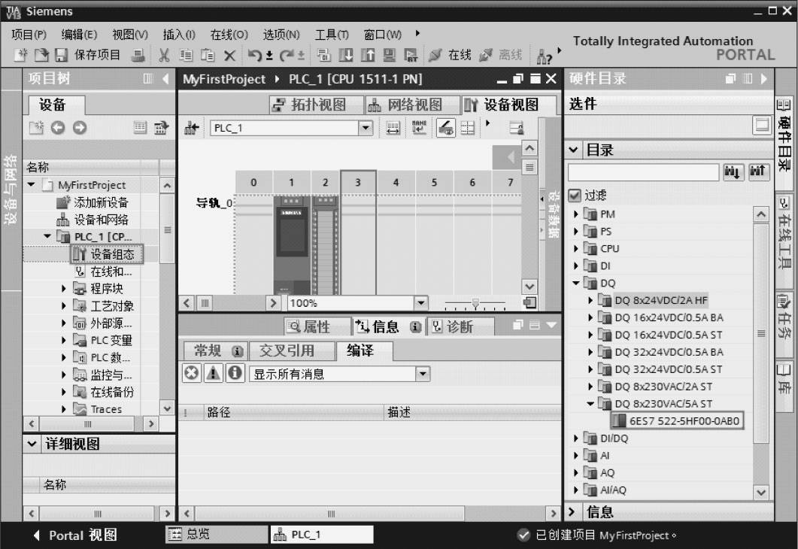Screen dimensions: 798x549
Task: Open the 显示所有消息 dropdown
Action: (423, 374)
